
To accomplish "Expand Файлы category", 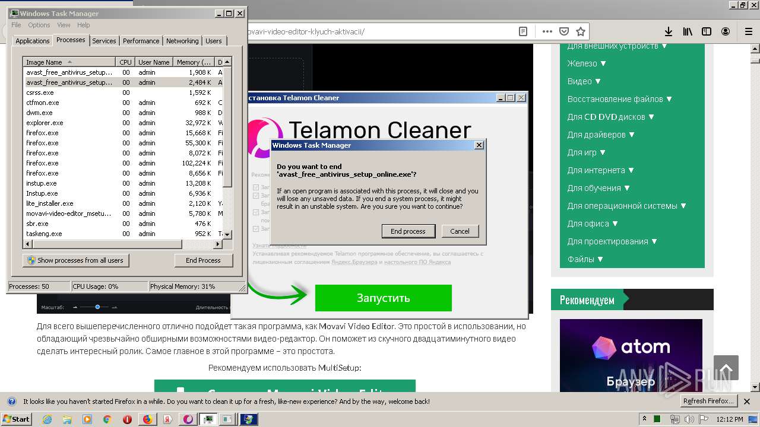I will click(x=585, y=259).
